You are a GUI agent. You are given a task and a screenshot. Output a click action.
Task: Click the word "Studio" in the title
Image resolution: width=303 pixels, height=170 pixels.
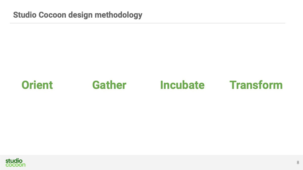(25, 15)
